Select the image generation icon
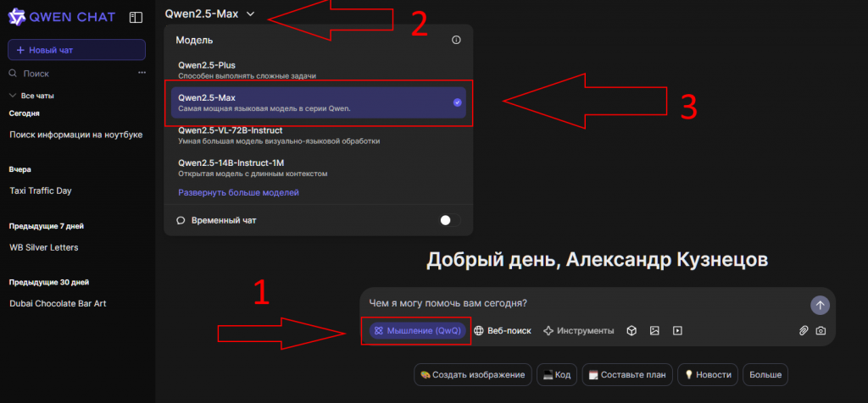This screenshot has height=403, width=868. click(x=654, y=330)
